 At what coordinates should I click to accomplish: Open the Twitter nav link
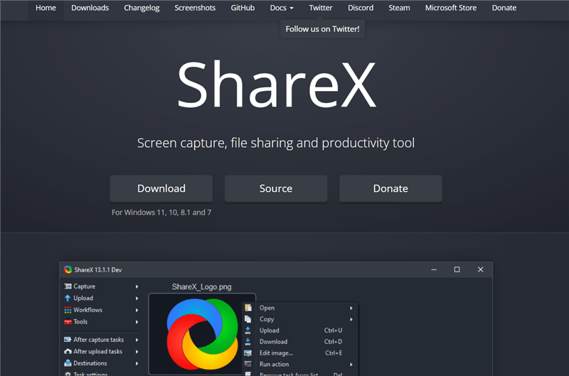321,8
